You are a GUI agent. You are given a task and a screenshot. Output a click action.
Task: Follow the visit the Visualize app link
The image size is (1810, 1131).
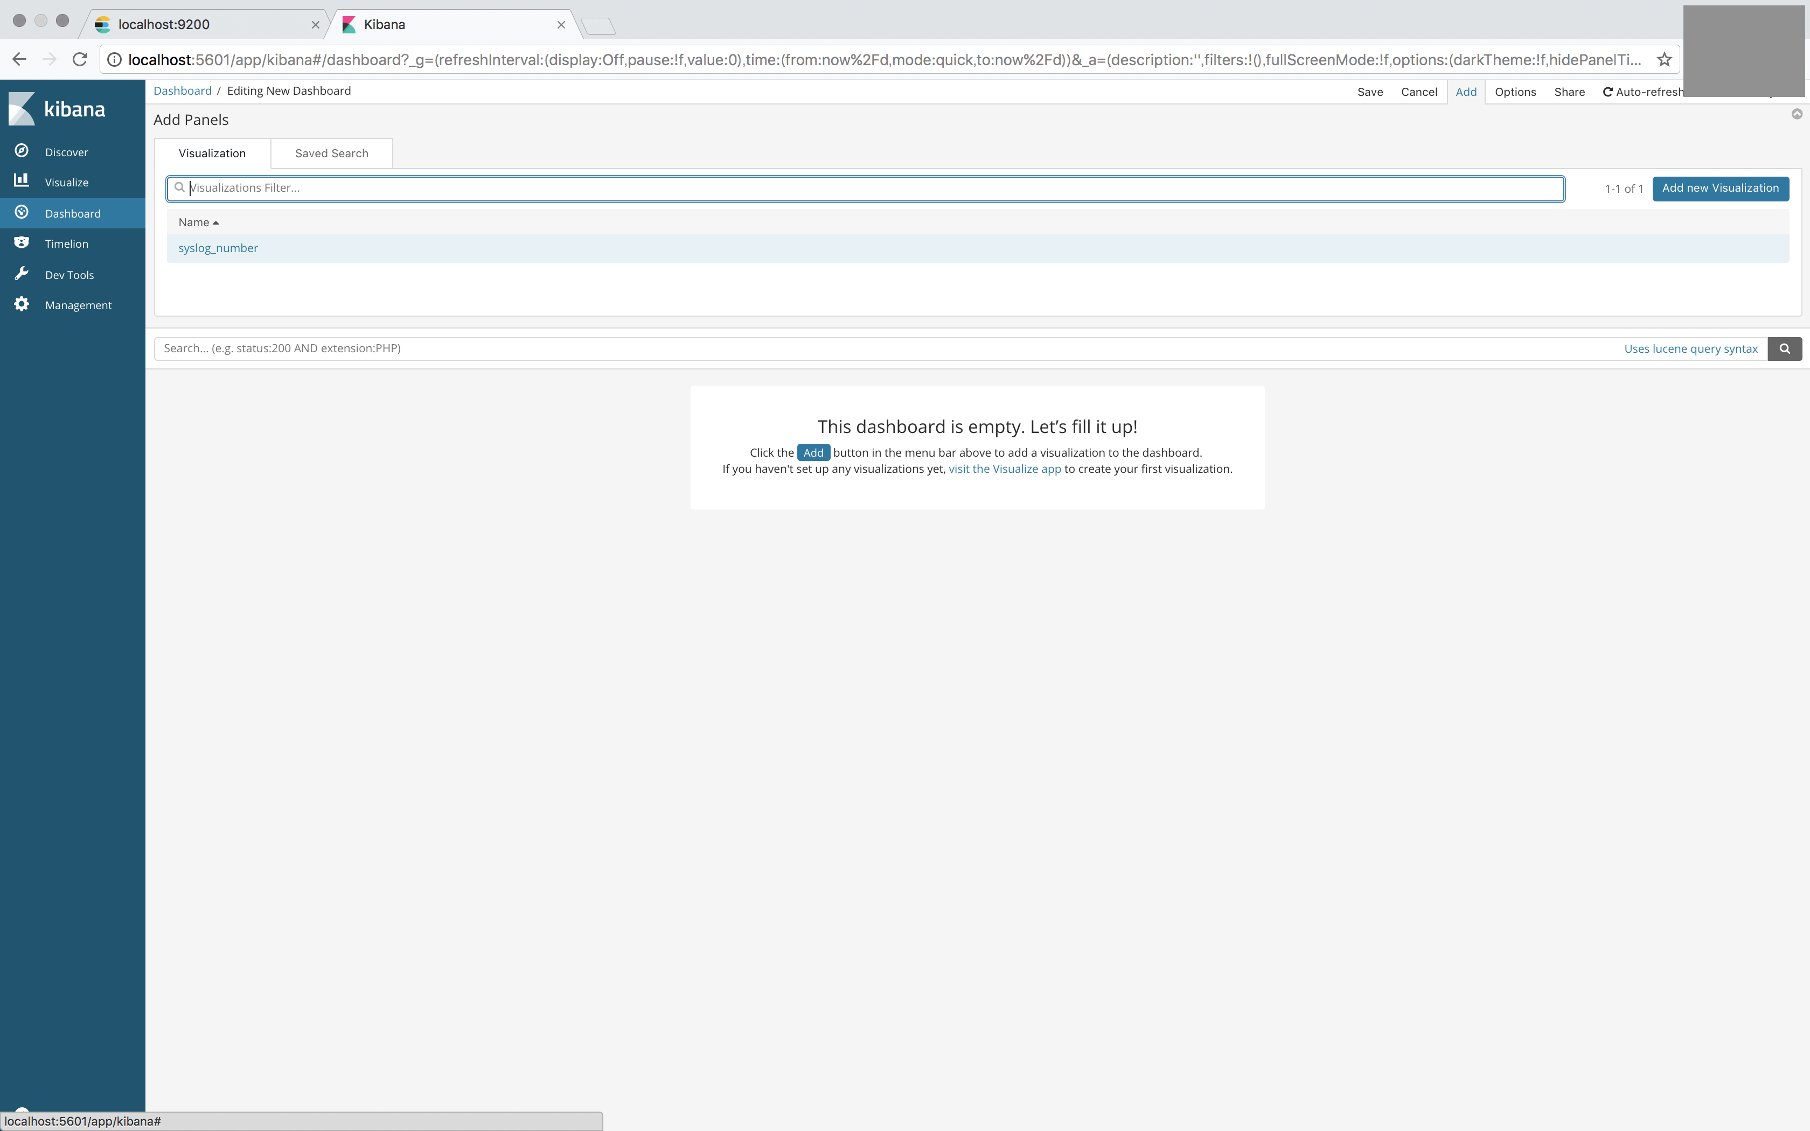(1005, 469)
